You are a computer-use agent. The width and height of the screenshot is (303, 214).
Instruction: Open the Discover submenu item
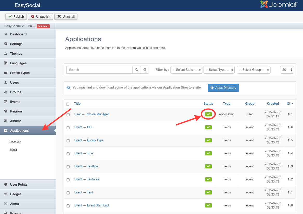point(15,142)
